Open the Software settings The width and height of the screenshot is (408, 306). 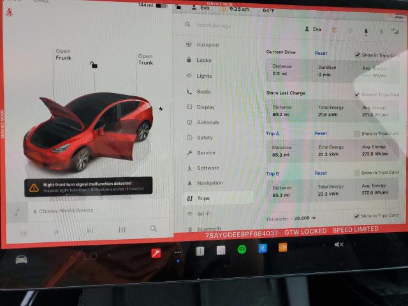203,168
